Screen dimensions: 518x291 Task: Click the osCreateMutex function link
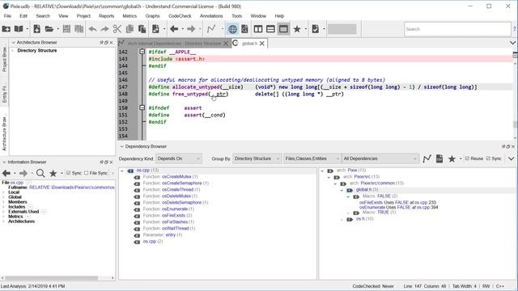point(176,177)
